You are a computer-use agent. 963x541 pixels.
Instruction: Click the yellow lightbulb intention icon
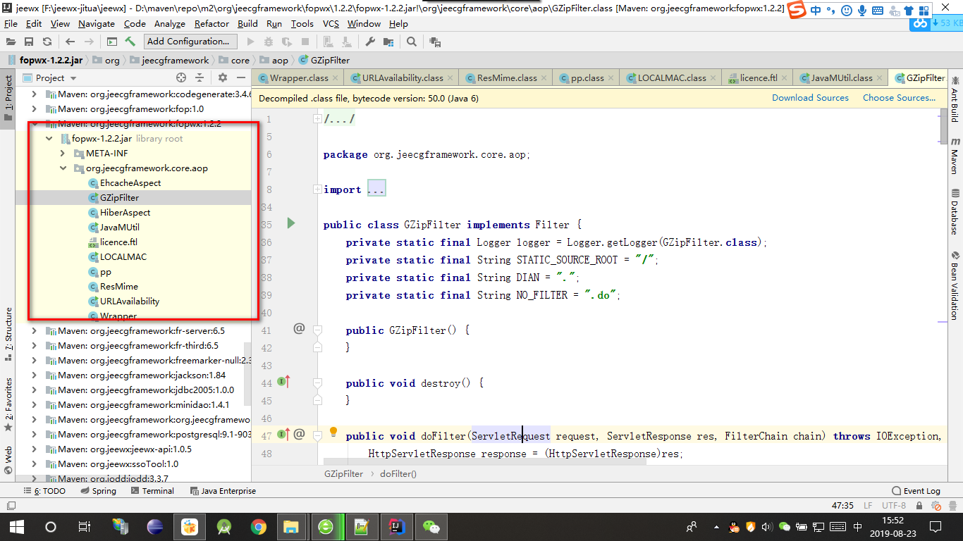click(334, 431)
